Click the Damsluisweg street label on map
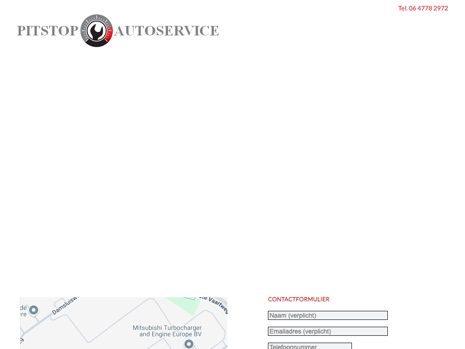The image size is (465, 349). [x=65, y=306]
